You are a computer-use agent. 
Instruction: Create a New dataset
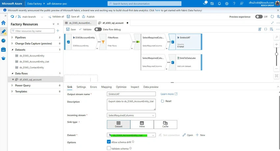(200, 135)
